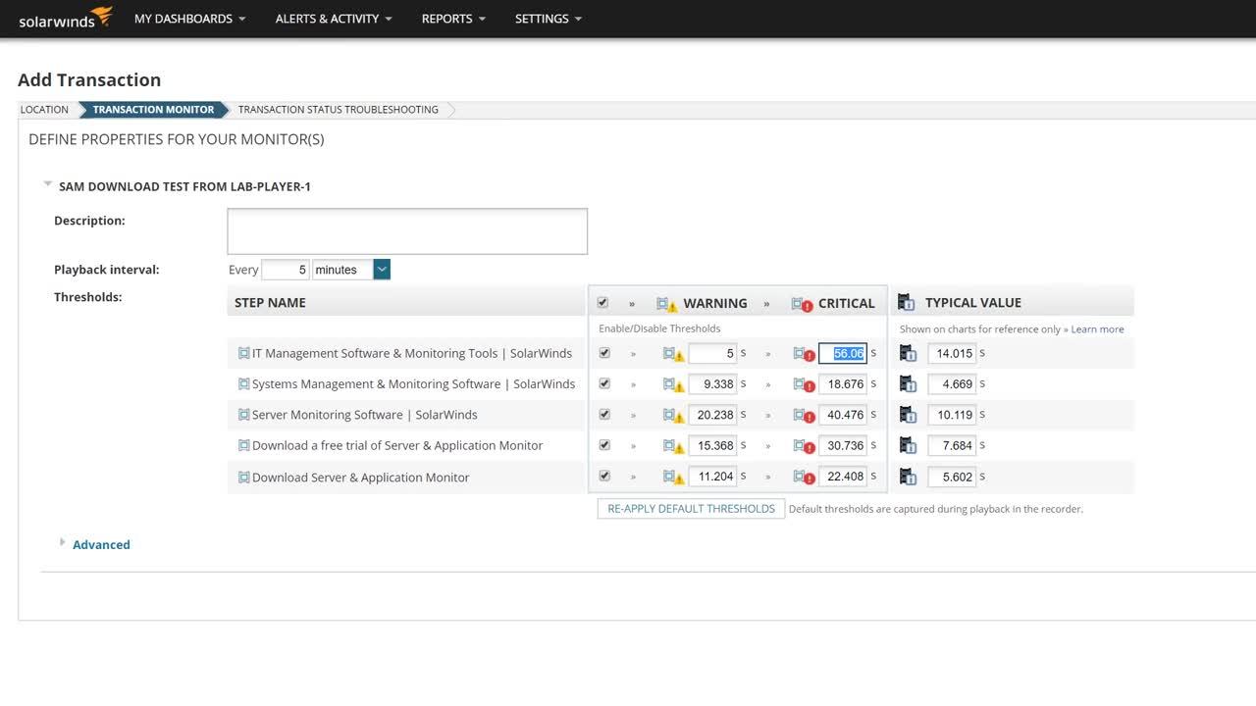Click step icon beside Download Server & Application Monitor
The width and height of the screenshot is (1256, 706).
point(243,478)
